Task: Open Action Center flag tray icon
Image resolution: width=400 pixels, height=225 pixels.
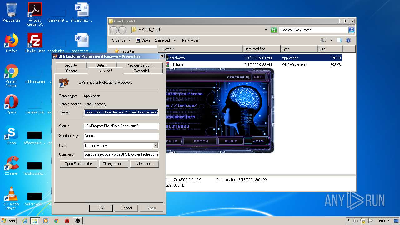Action: point(370,221)
